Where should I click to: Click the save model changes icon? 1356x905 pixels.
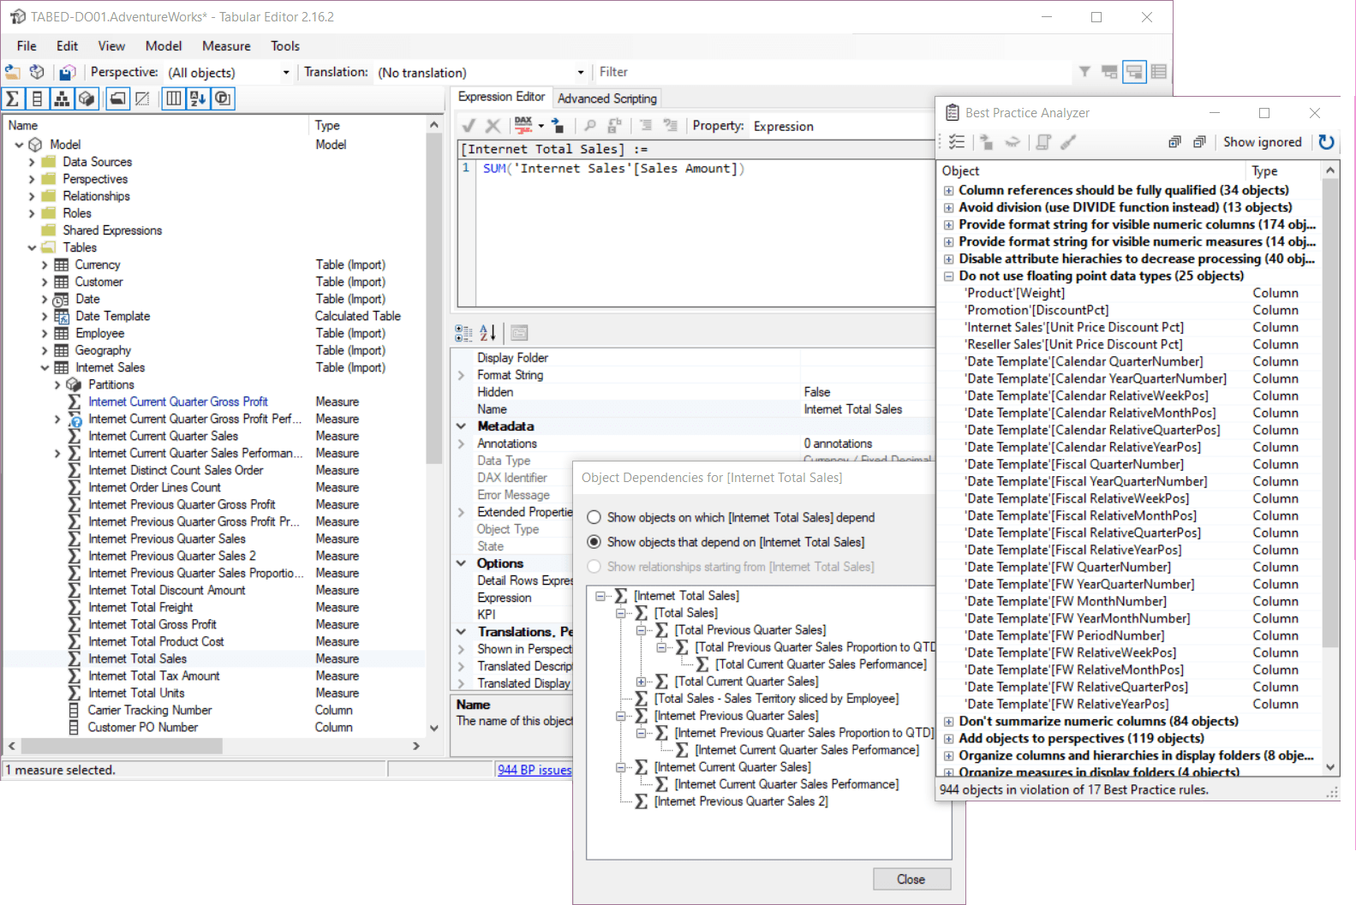[x=68, y=73]
